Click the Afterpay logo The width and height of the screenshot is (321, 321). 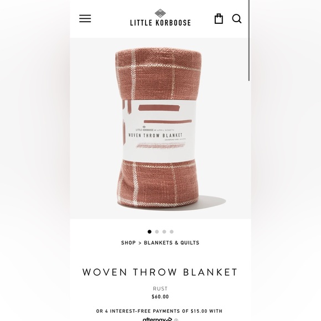pyautogui.click(x=157, y=319)
